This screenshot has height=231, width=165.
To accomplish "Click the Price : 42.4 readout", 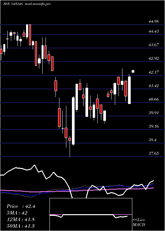I will [21, 206].
